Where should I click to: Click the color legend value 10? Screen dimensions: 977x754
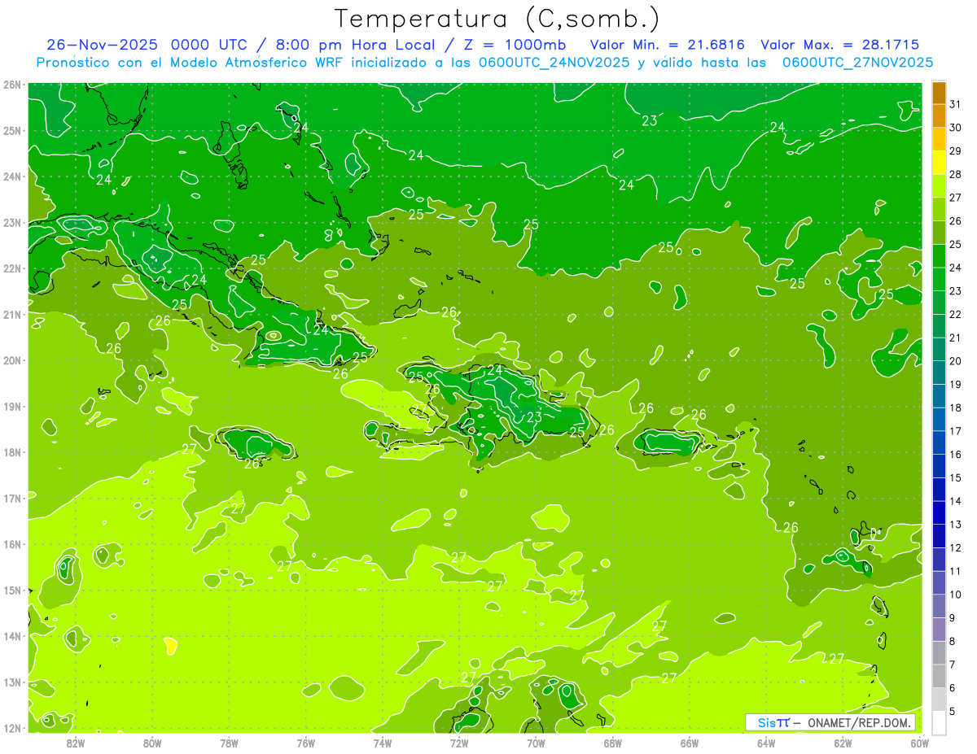(x=956, y=595)
